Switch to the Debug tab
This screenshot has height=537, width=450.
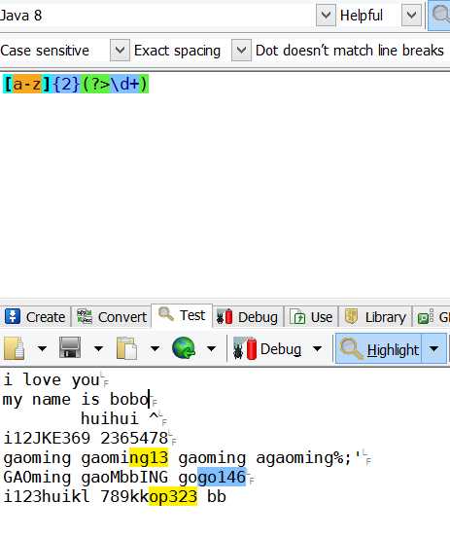248,317
